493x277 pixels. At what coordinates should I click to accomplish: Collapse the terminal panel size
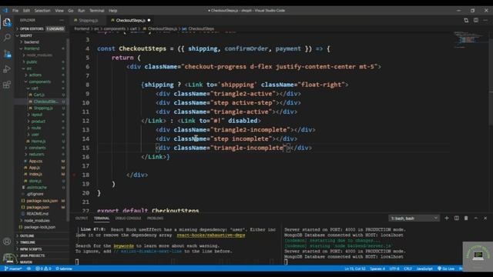[x=476, y=218]
